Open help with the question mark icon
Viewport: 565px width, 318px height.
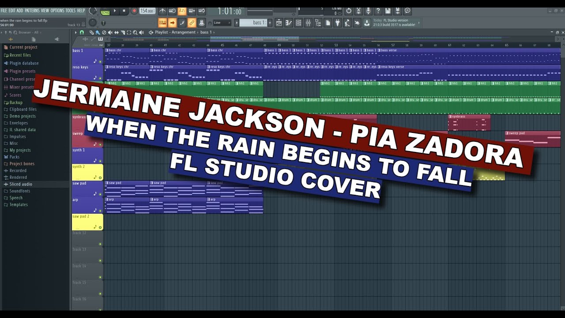tap(378, 11)
